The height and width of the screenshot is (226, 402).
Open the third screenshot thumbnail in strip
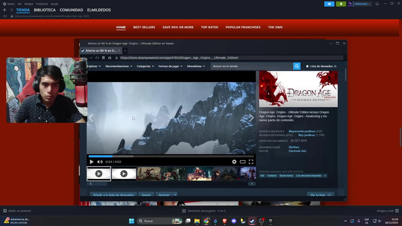coord(149,174)
